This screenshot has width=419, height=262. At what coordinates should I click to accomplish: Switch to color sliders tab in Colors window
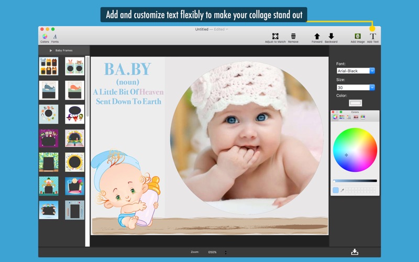(342, 117)
